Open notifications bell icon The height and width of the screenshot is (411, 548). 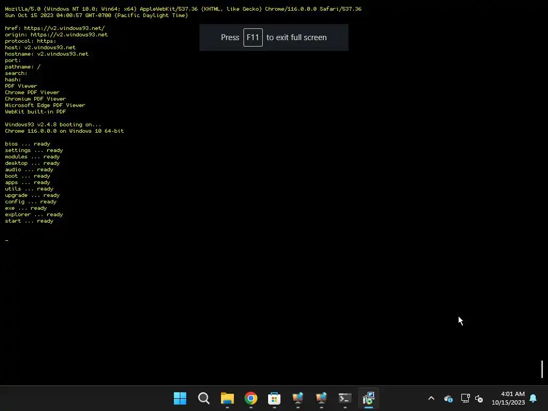coord(533,398)
